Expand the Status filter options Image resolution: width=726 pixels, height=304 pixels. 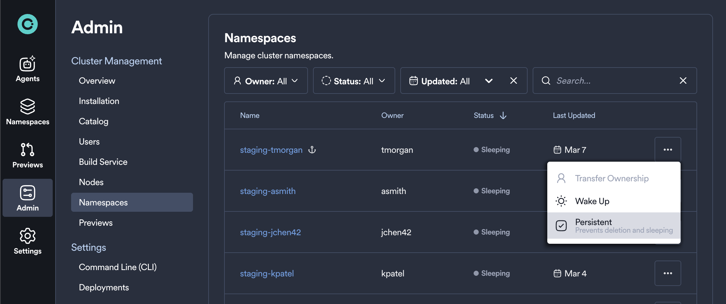(354, 81)
